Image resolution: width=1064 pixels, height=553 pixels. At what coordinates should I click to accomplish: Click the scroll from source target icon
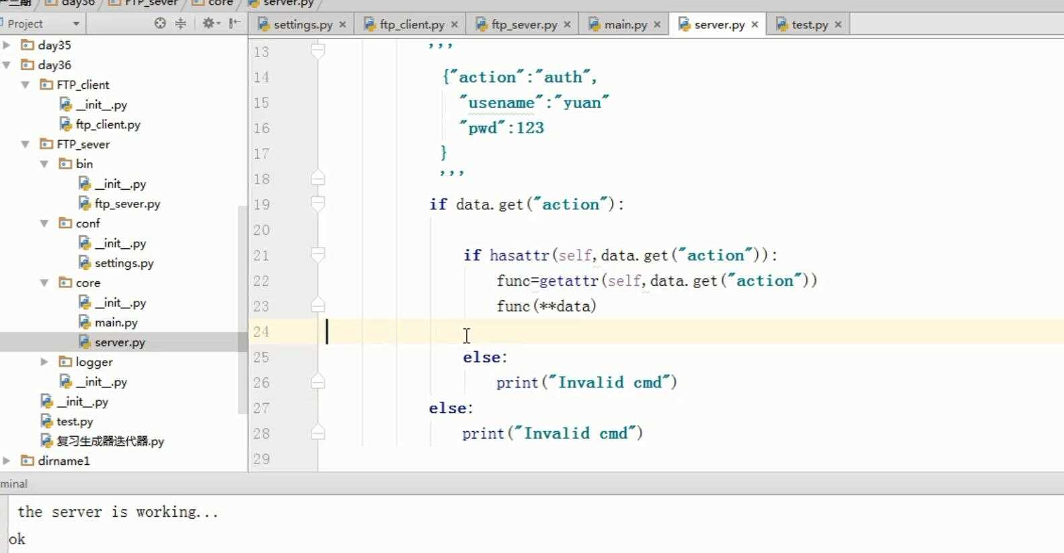tap(160, 24)
